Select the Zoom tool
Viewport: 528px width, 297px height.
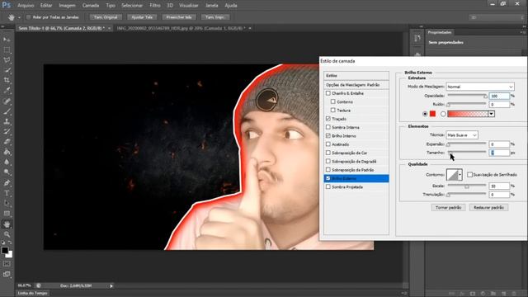click(x=7, y=234)
